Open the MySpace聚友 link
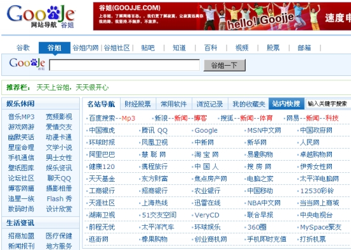Screen dimensions: 351x250 [x=320, y=227]
